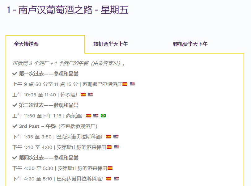Click the text 下午 1:40 至 4:00 | 安第斯山脉的酒窖梯田

[x=60, y=147]
